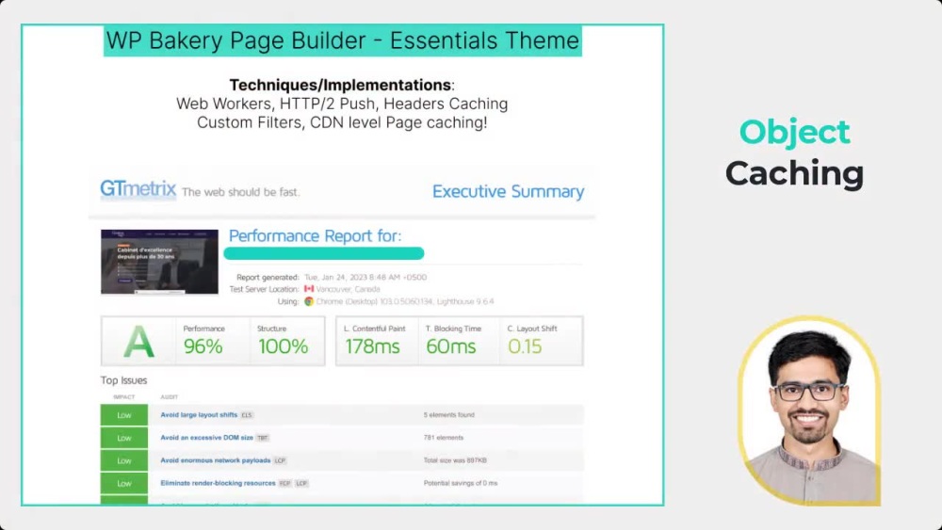This screenshot has width=942, height=530.
Task: Click the AUDIT column header
Action: 170,397
